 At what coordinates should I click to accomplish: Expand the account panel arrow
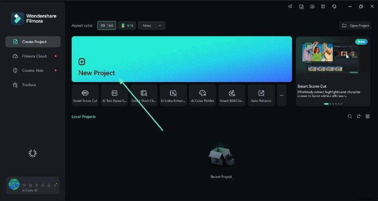(x=55, y=185)
